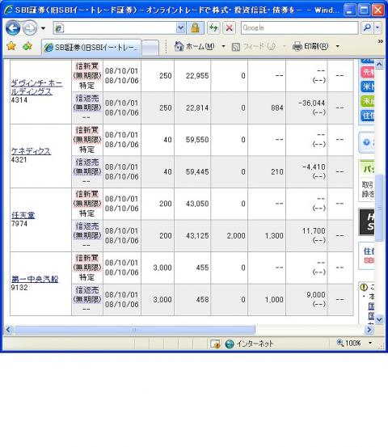
Task: Open the 任天堂 stock link
Action: pos(23,215)
